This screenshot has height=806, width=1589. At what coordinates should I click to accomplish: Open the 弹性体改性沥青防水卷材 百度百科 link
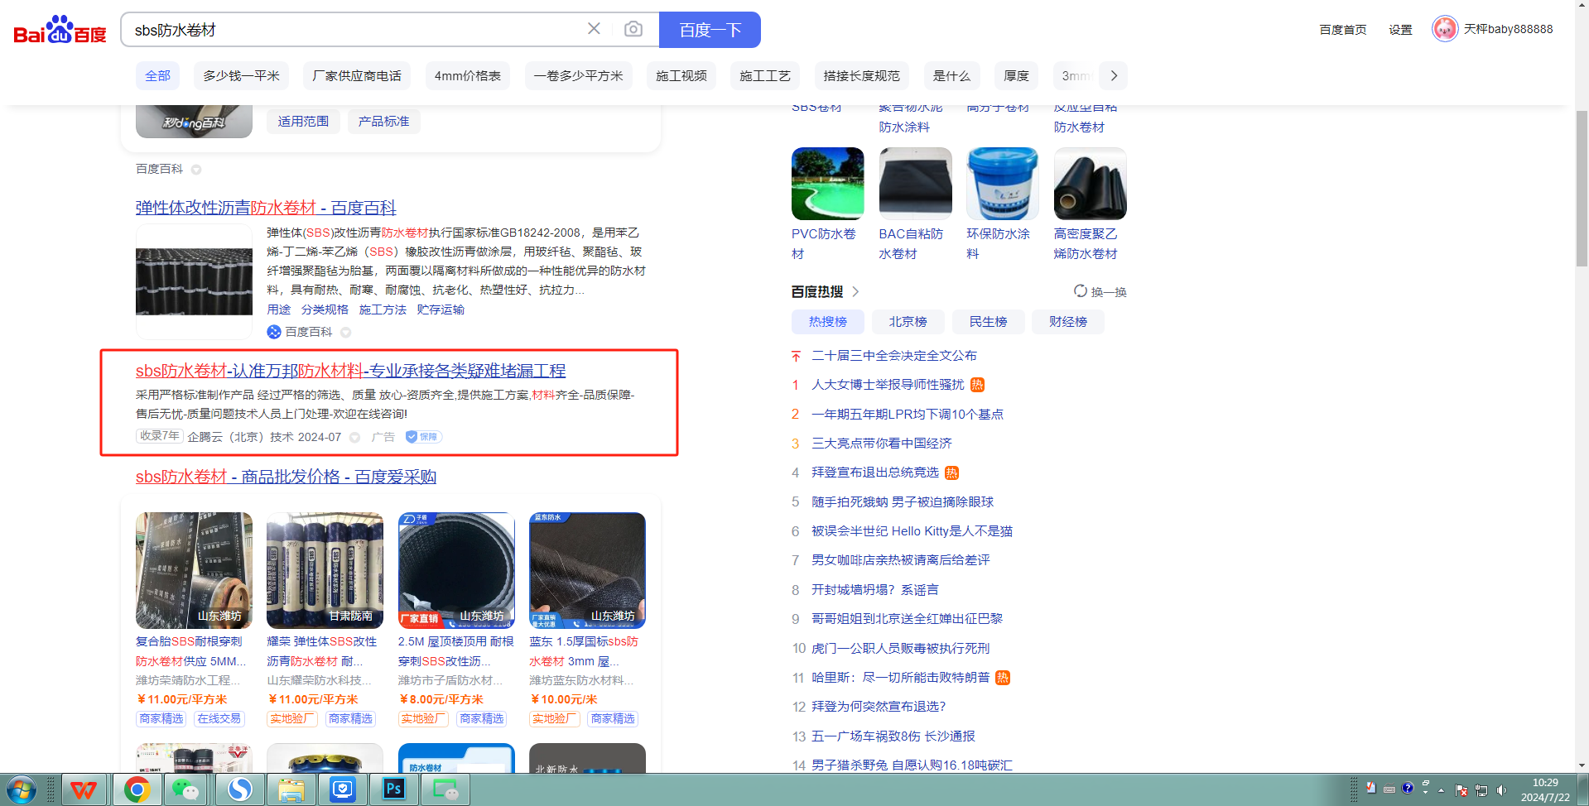pos(266,208)
